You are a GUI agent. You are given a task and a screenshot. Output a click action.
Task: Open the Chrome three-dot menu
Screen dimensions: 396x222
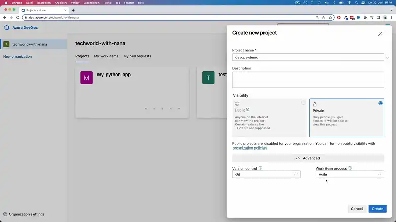coord(391,17)
